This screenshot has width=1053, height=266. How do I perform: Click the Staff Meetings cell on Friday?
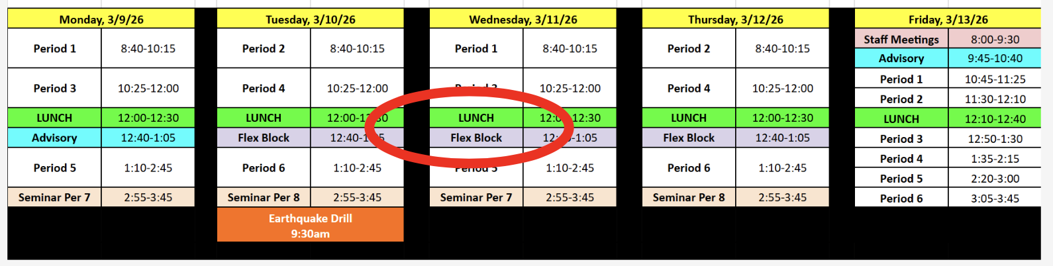(901, 39)
